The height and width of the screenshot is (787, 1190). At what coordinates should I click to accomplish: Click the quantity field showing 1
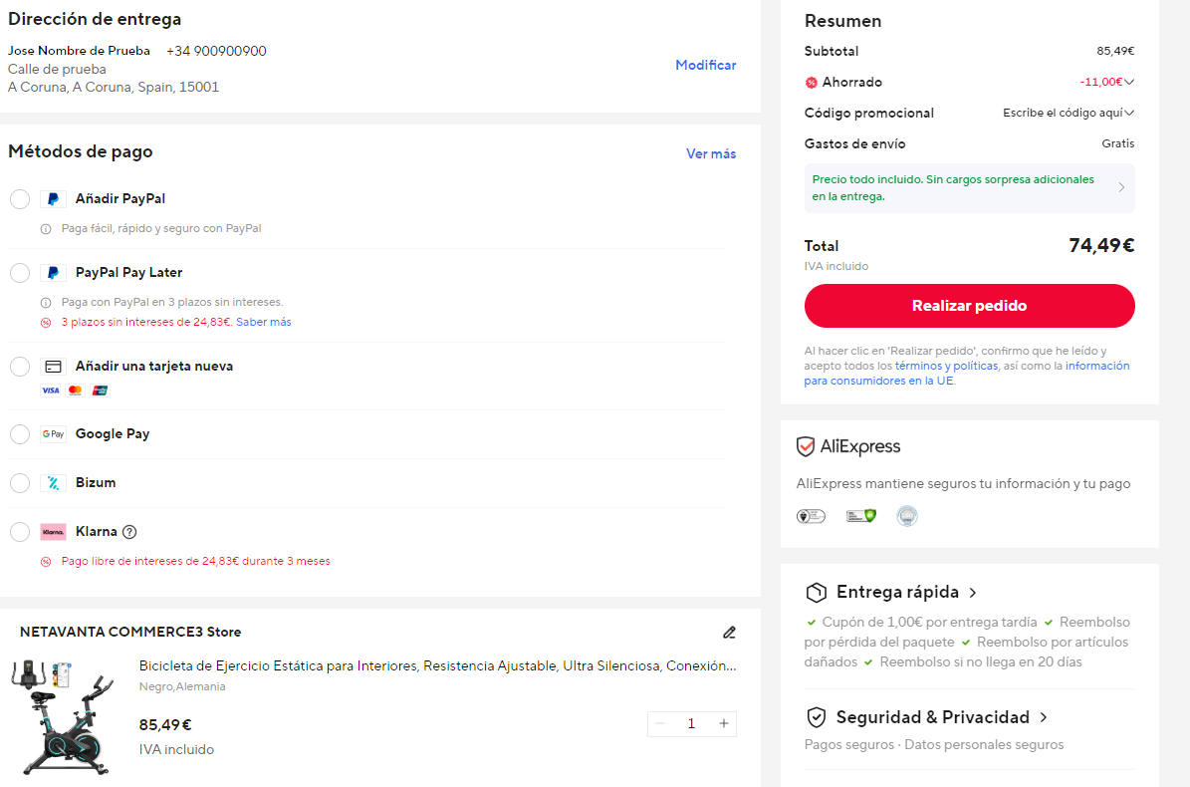point(691,724)
